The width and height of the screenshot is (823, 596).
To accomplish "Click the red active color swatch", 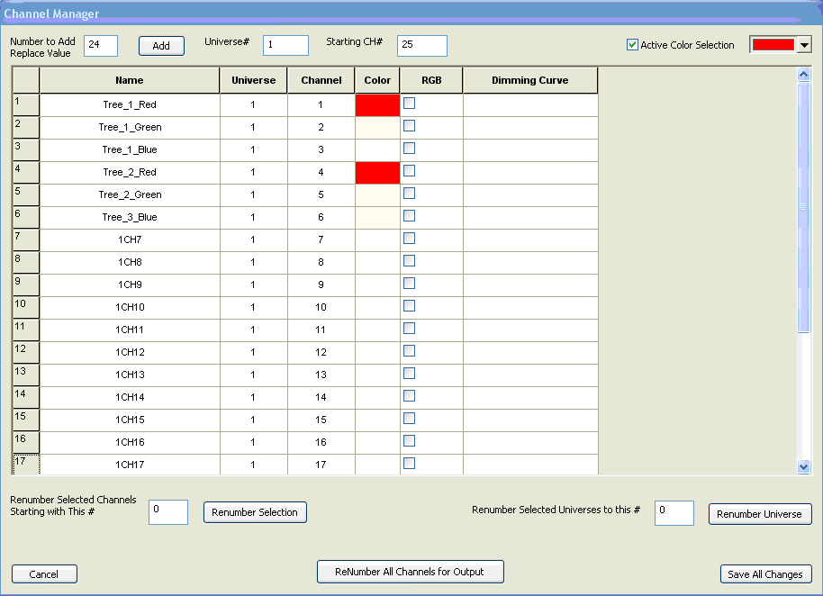I will (773, 45).
